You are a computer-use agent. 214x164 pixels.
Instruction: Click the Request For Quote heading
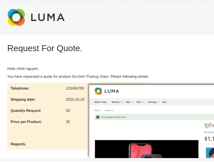pyautogui.click(x=44, y=49)
